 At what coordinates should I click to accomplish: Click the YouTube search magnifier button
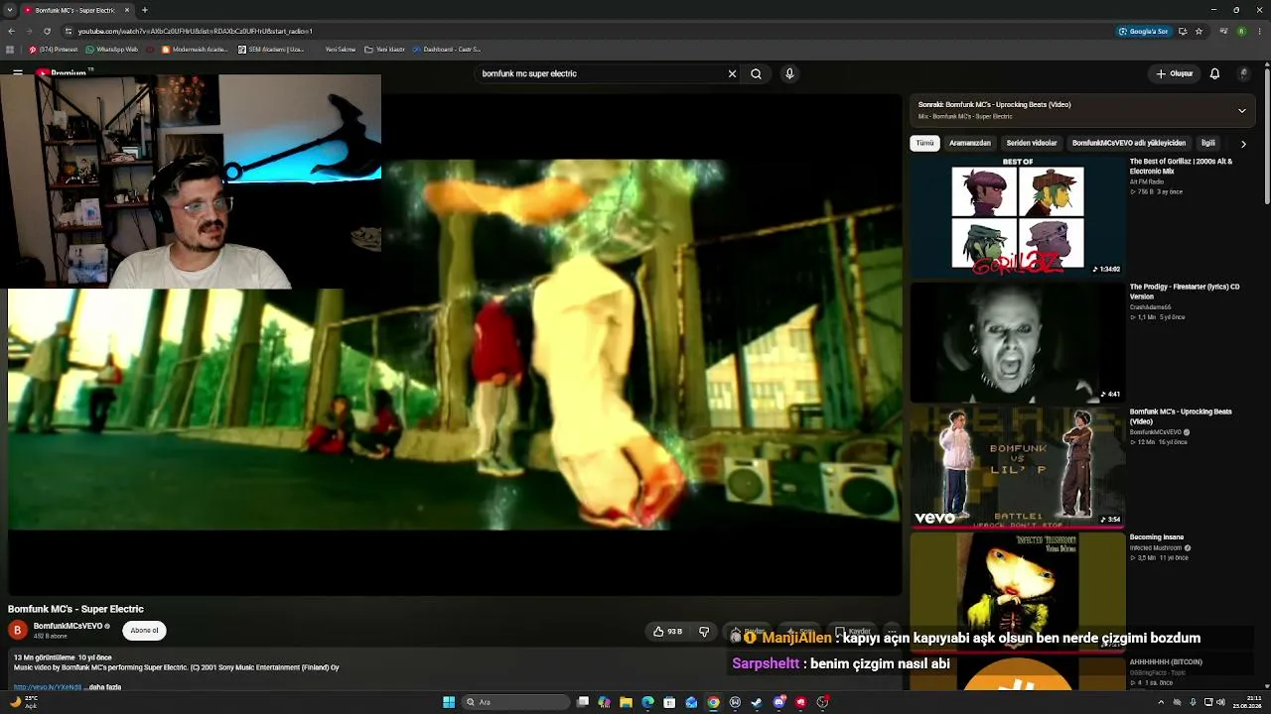756,73
